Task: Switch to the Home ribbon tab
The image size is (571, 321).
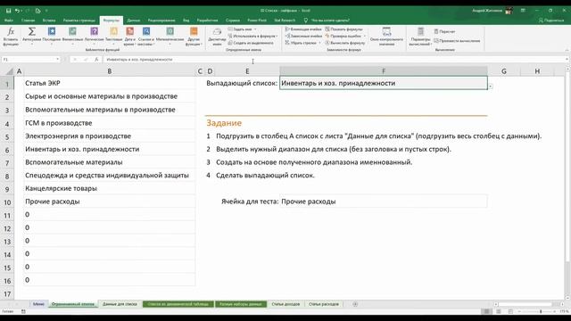Action: (x=28, y=21)
